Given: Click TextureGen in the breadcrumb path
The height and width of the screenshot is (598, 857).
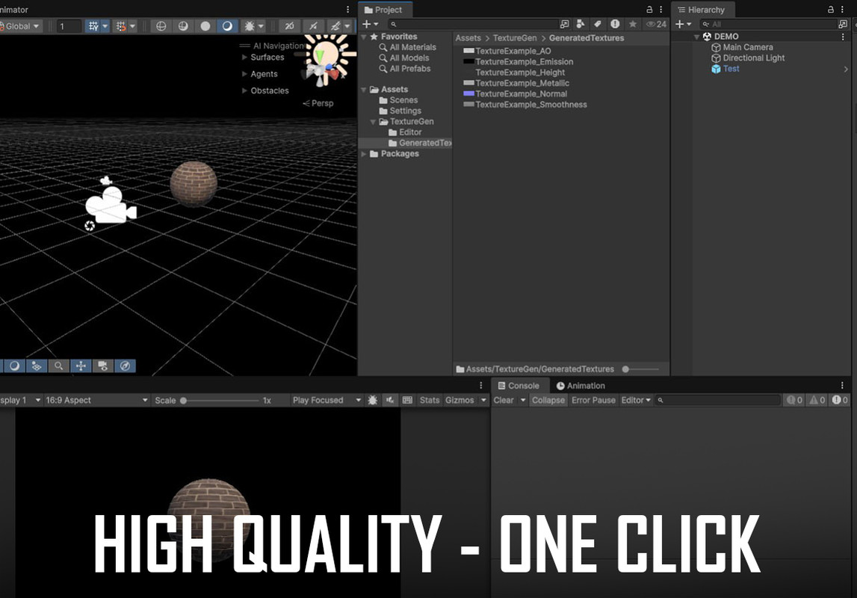Looking at the screenshot, I should coord(515,38).
